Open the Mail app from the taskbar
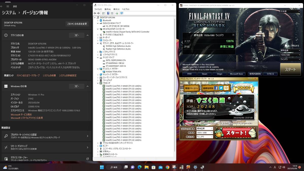Image resolution: width=304 pixels, height=171 pixels. pos(160,167)
